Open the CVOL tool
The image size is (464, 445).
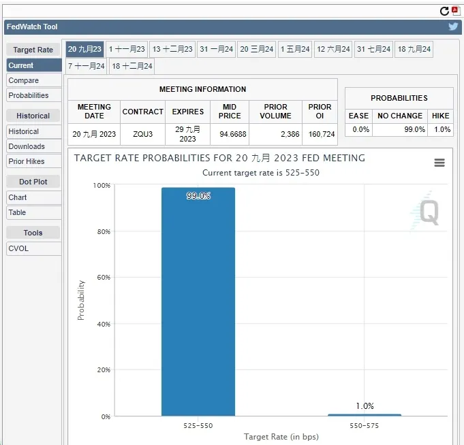(x=18, y=248)
